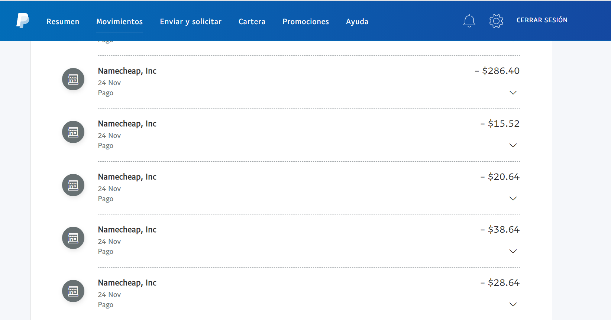Click the PayPal logo icon
This screenshot has height=320, width=611.
pos(23,20)
